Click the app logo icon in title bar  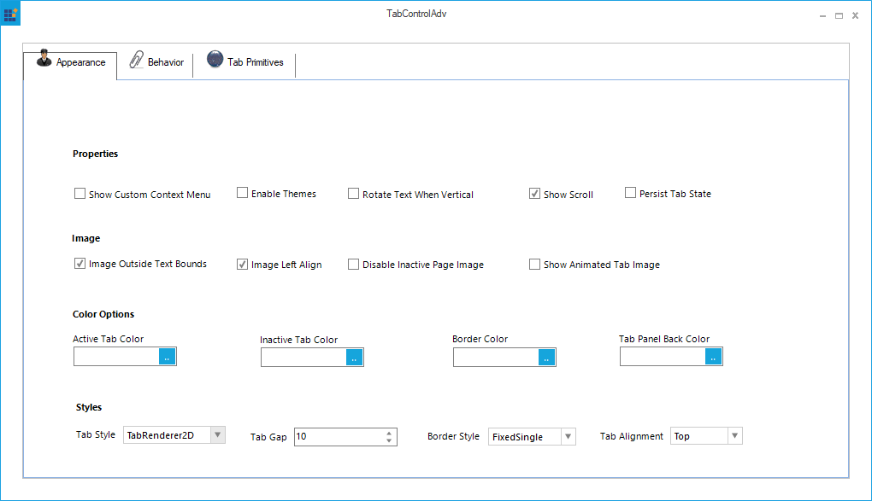click(x=11, y=14)
